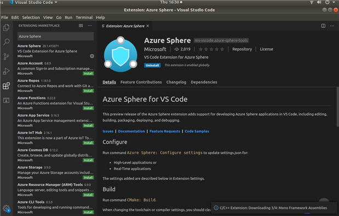Install the Azure IoT Hub extension

click(x=88, y=143)
